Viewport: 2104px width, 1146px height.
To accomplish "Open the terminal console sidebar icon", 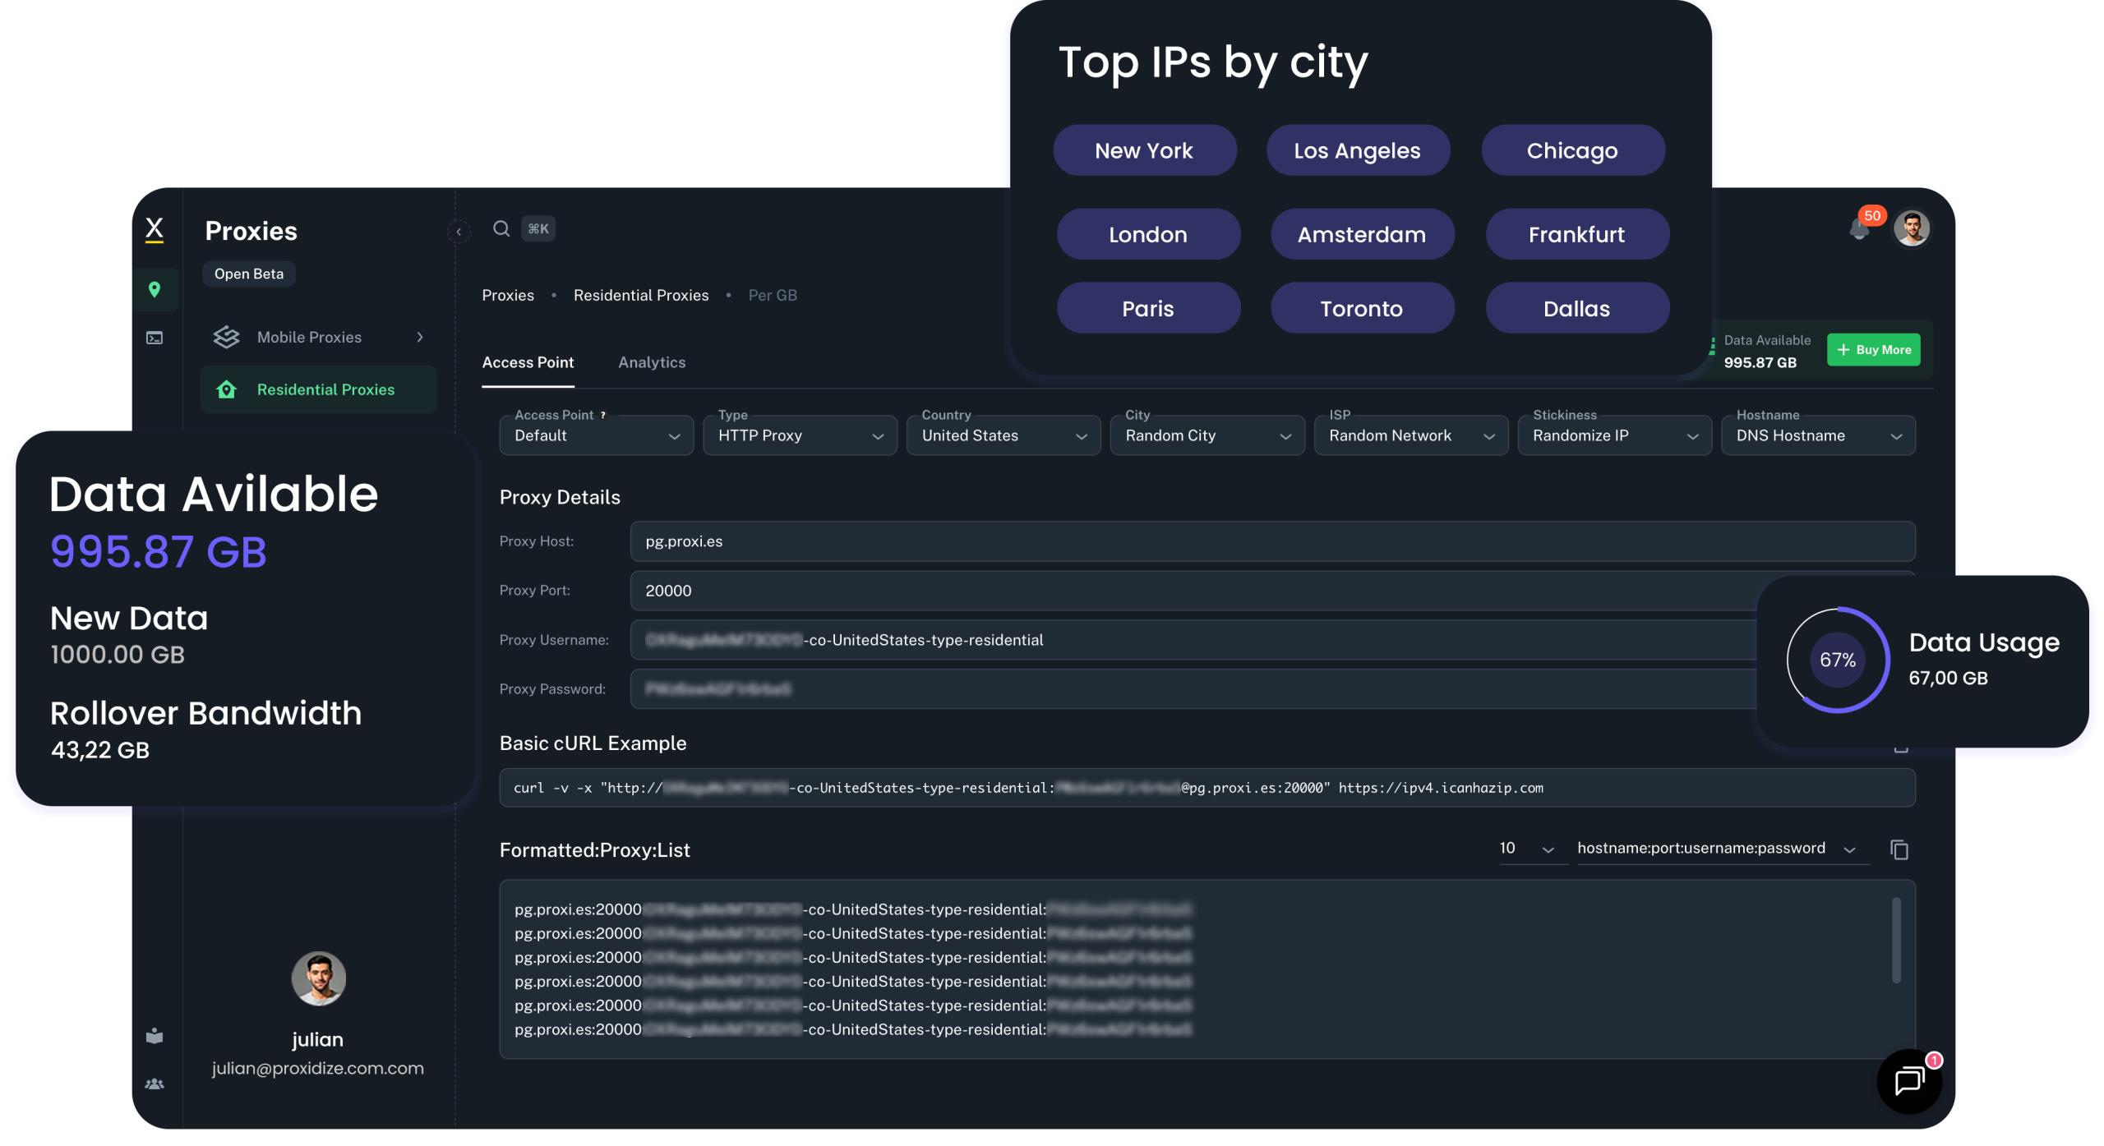I will [x=155, y=338].
